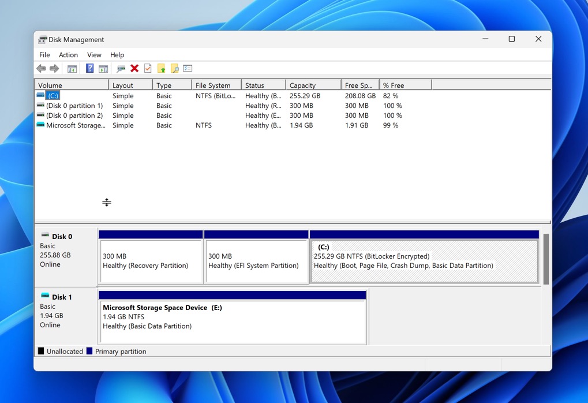Toggle the console tree pane icon
588x403 pixels.
pos(72,69)
